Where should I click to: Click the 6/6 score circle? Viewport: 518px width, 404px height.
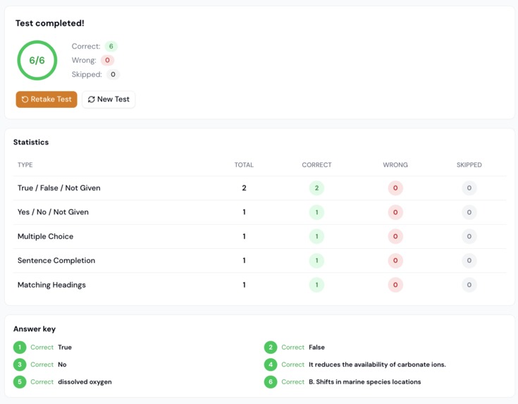[37, 60]
